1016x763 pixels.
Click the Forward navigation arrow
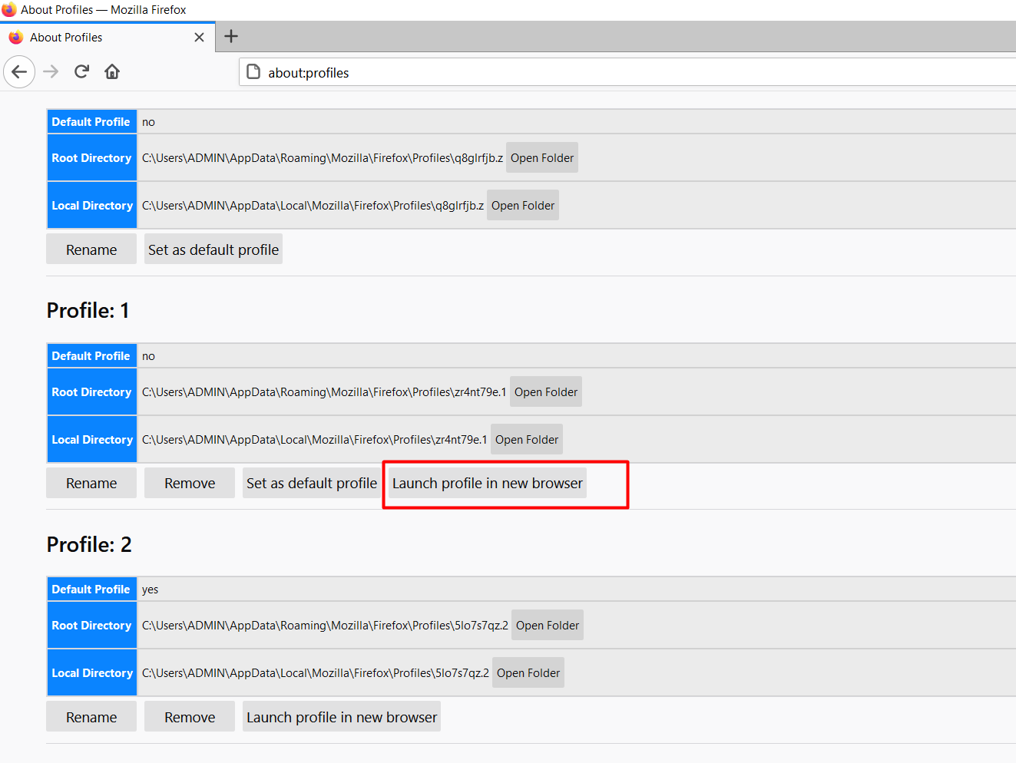[x=51, y=72]
